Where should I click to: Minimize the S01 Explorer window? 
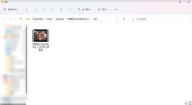click(172, 2)
